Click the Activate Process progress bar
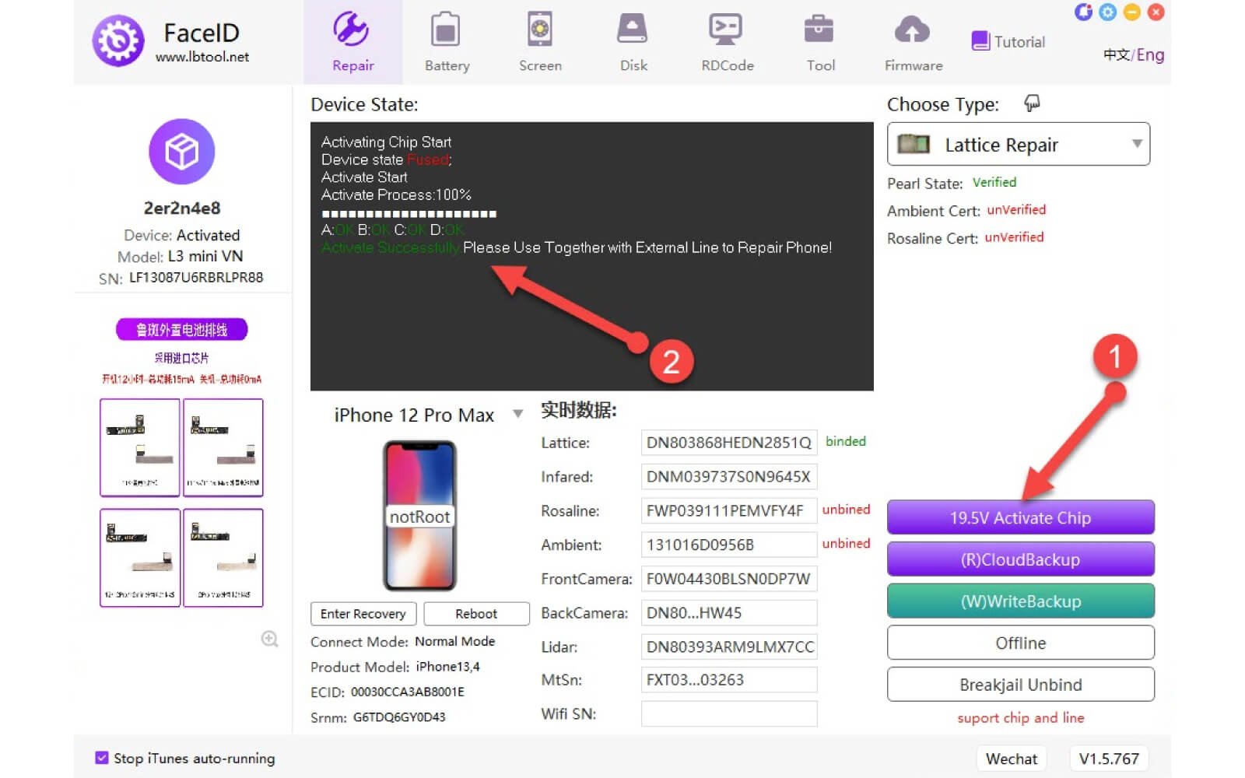The image size is (1245, 778). click(409, 213)
